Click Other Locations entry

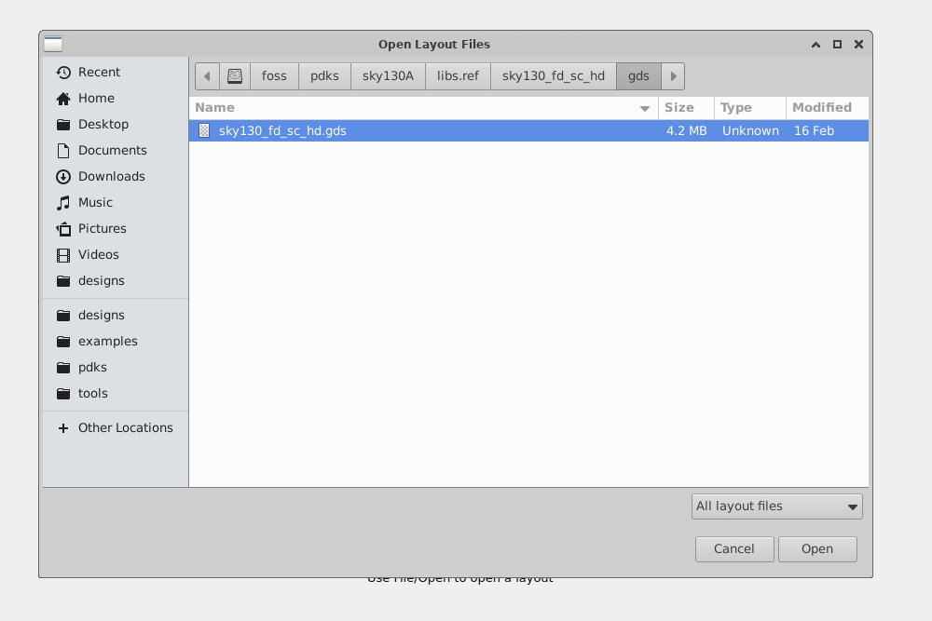[x=126, y=427]
